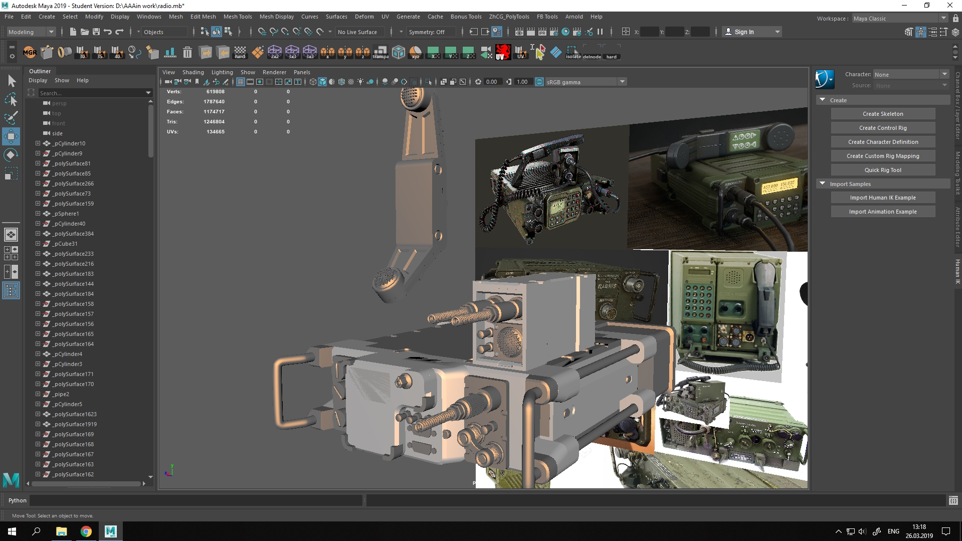Screen dimensions: 962x541
Task: Click the MGR shelf icon
Action: click(x=30, y=52)
